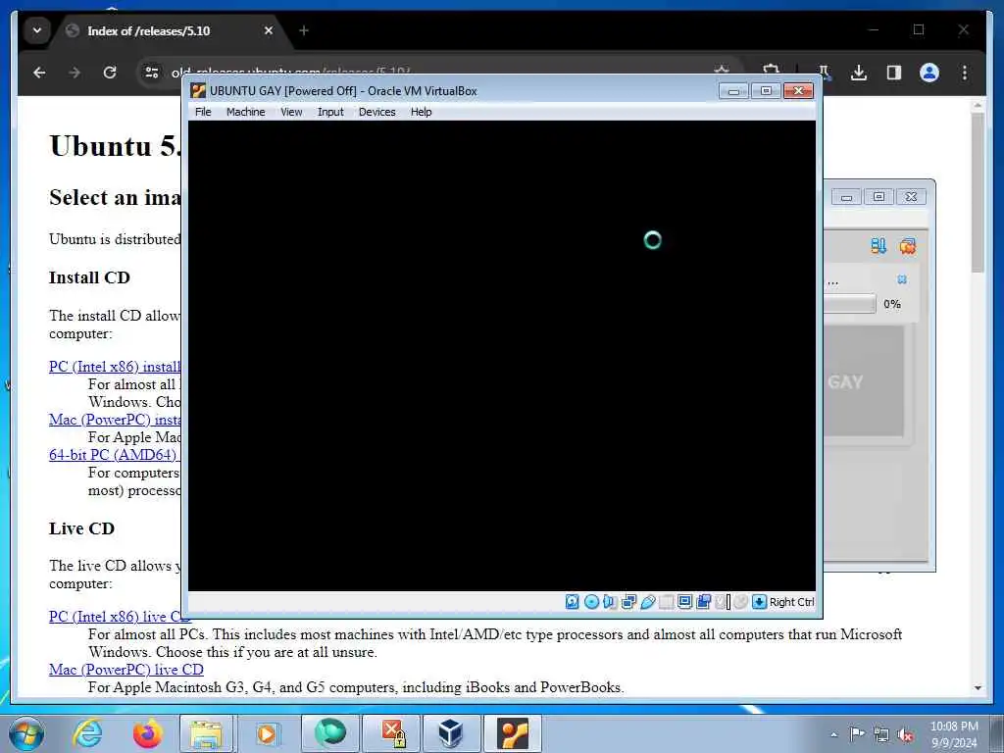
Task: Open the Chrome tab search dropdown
Action: point(37,30)
